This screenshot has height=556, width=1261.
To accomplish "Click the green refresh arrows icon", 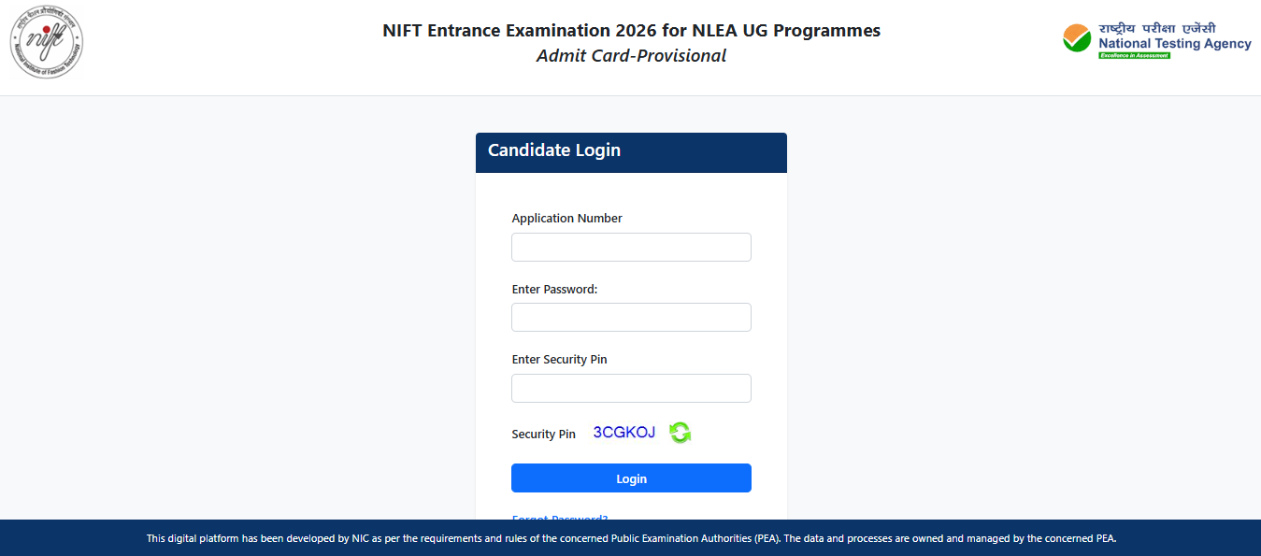I will [x=680, y=432].
